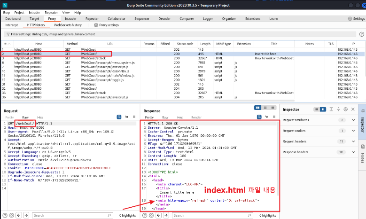This screenshot has height=219, width=366.
Task: Open the HTTP history filter help icon
Action: [x=362, y=34]
